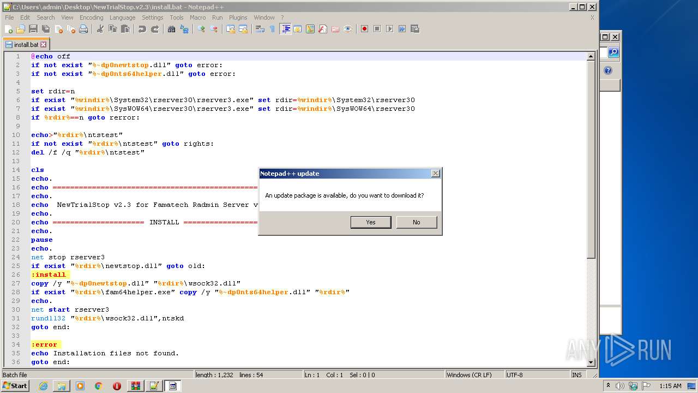Viewport: 698px width, 393px height.
Task: Open the Encoding menu
Action: (92, 17)
